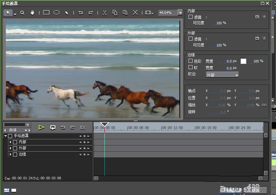Enable the 滤镜 checkbox under 内部
276x195 pixels.
(x=190, y=16)
